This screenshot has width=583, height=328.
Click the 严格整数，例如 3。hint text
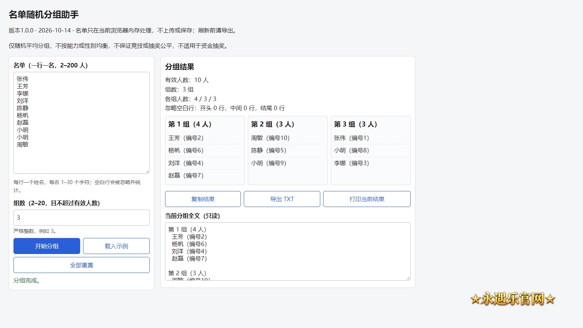click(35, 231)
